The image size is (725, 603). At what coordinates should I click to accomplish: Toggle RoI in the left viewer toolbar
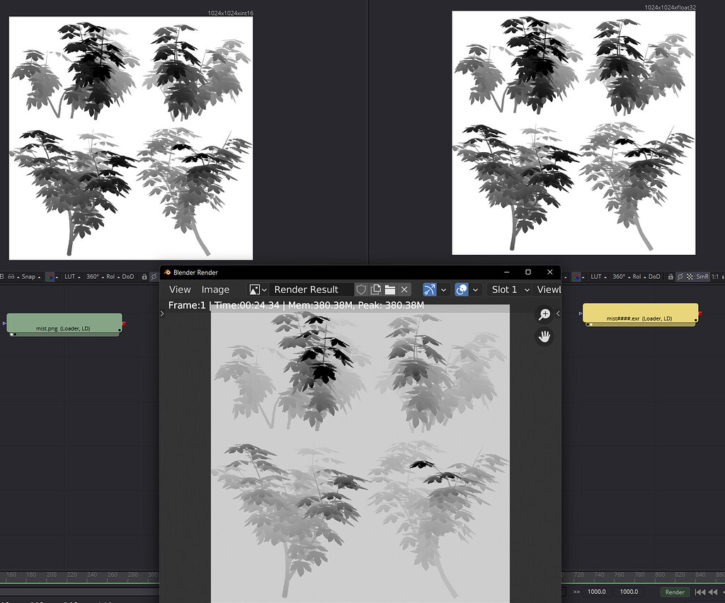(110, 276)
